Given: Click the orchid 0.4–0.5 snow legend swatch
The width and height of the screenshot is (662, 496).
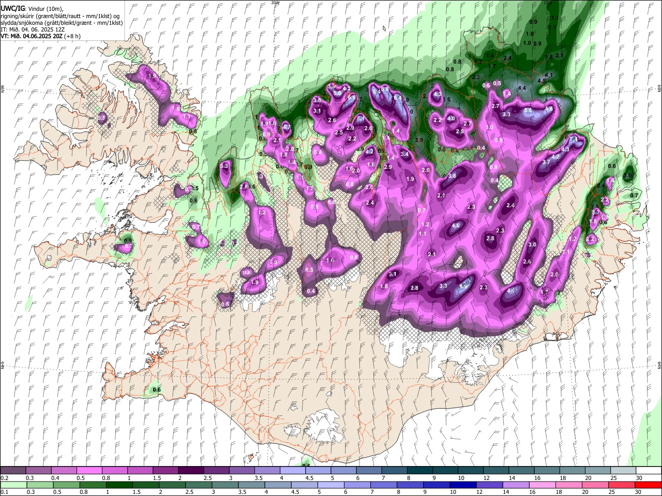Looking at the screenshot, I should coord(64,470).
